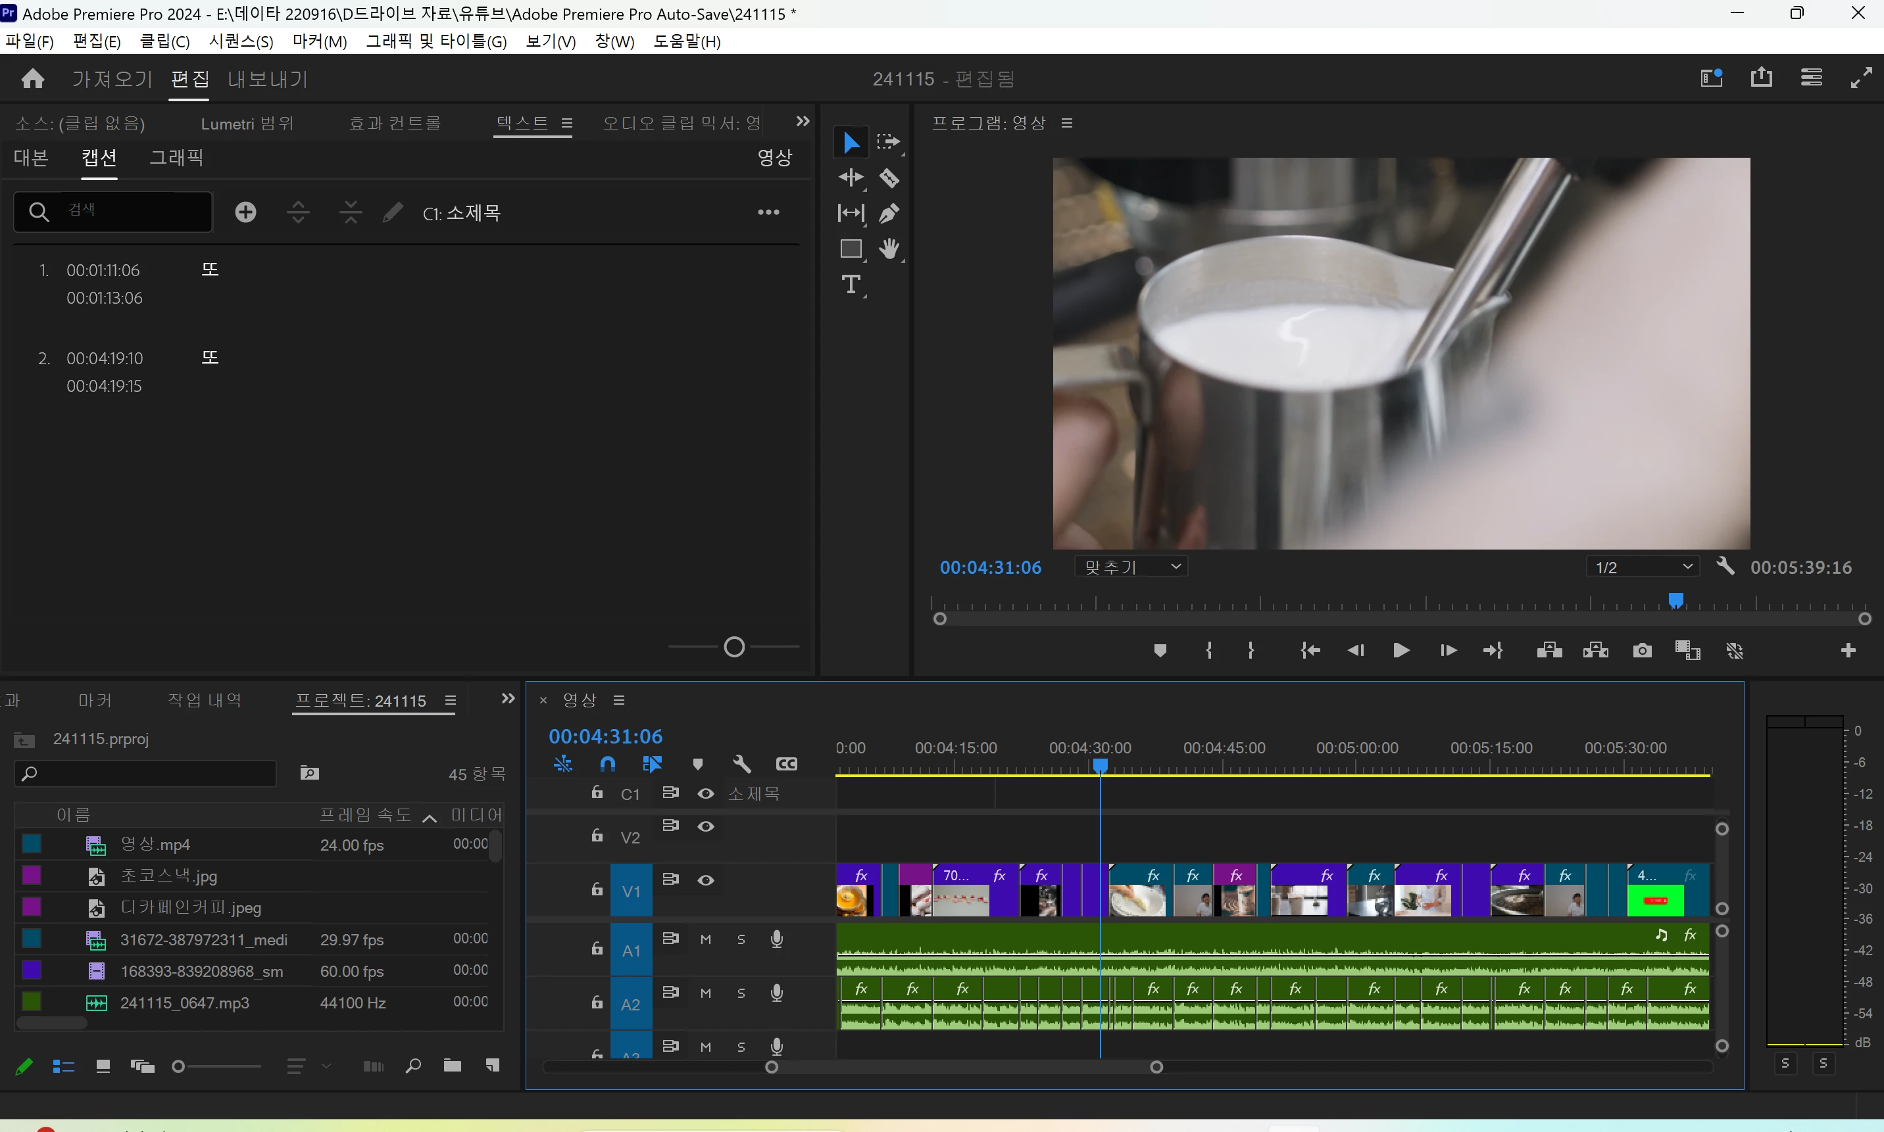Viewport: 1884px width, 1132px height.
Task: Add new caption segment plus icon
Action: (x=246, y=212)
